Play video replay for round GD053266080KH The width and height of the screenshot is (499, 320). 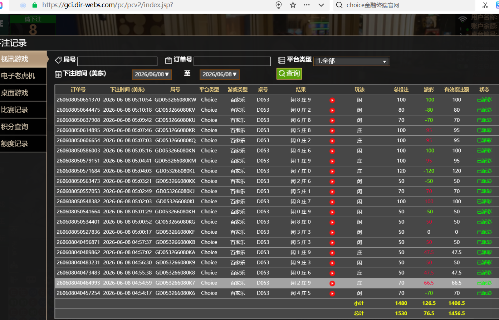[332, 212]
